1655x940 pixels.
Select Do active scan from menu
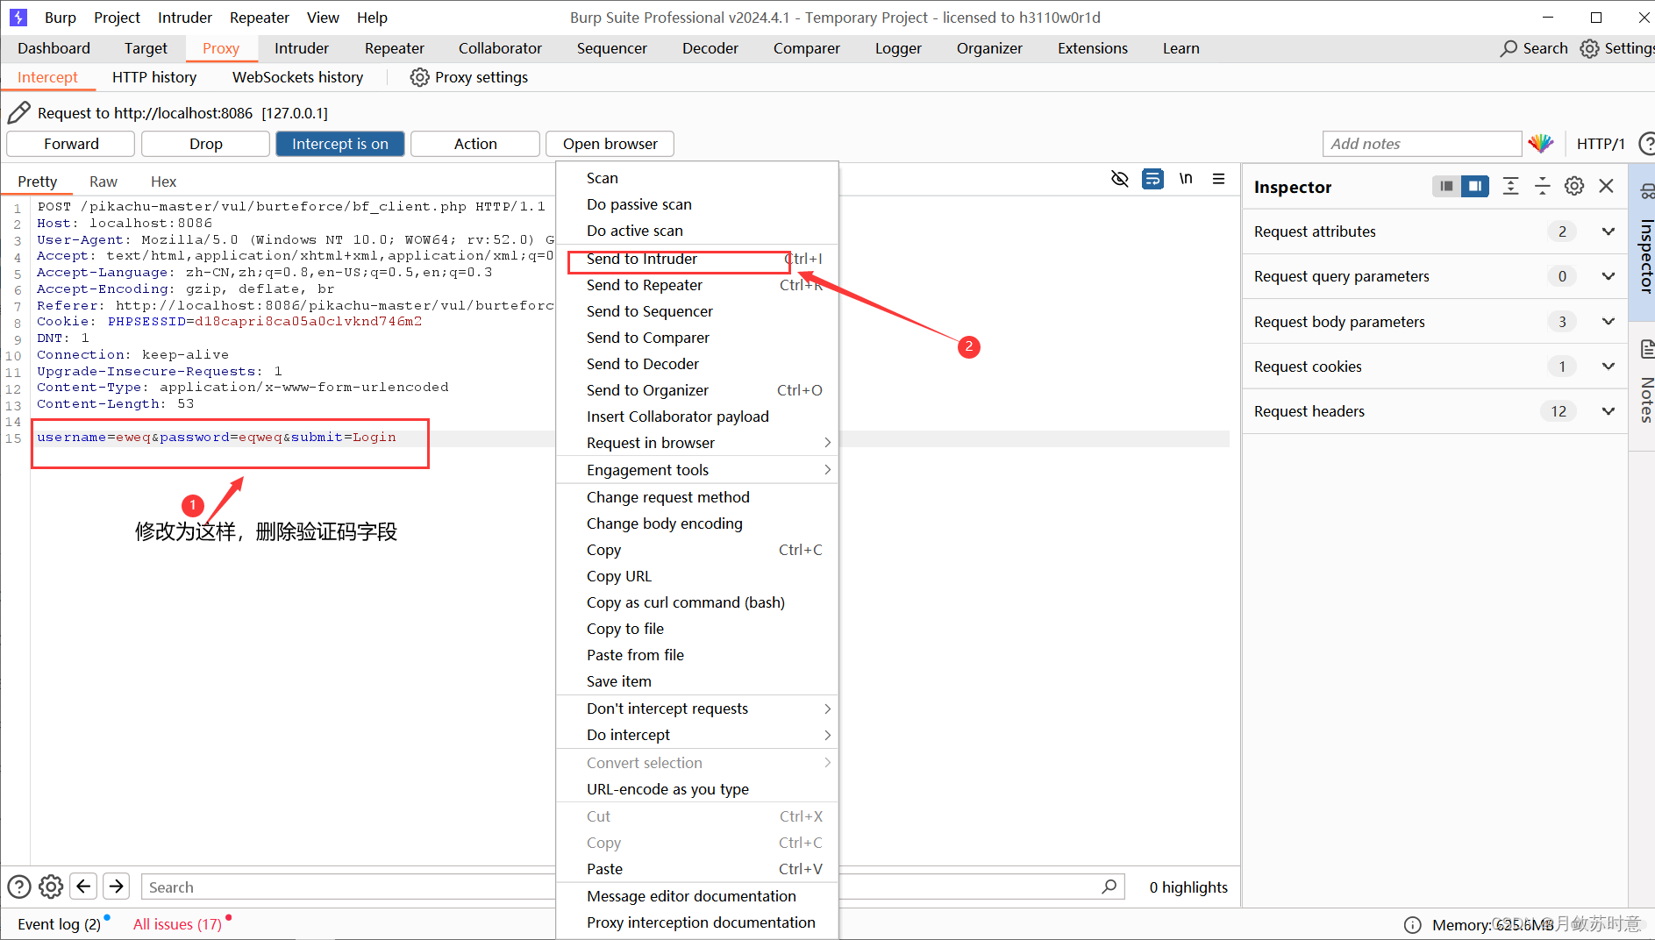697,231
